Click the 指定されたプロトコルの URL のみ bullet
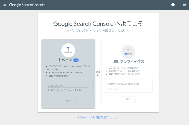The height and width of the screenshot is (125, 189). [x=125, y=71]
